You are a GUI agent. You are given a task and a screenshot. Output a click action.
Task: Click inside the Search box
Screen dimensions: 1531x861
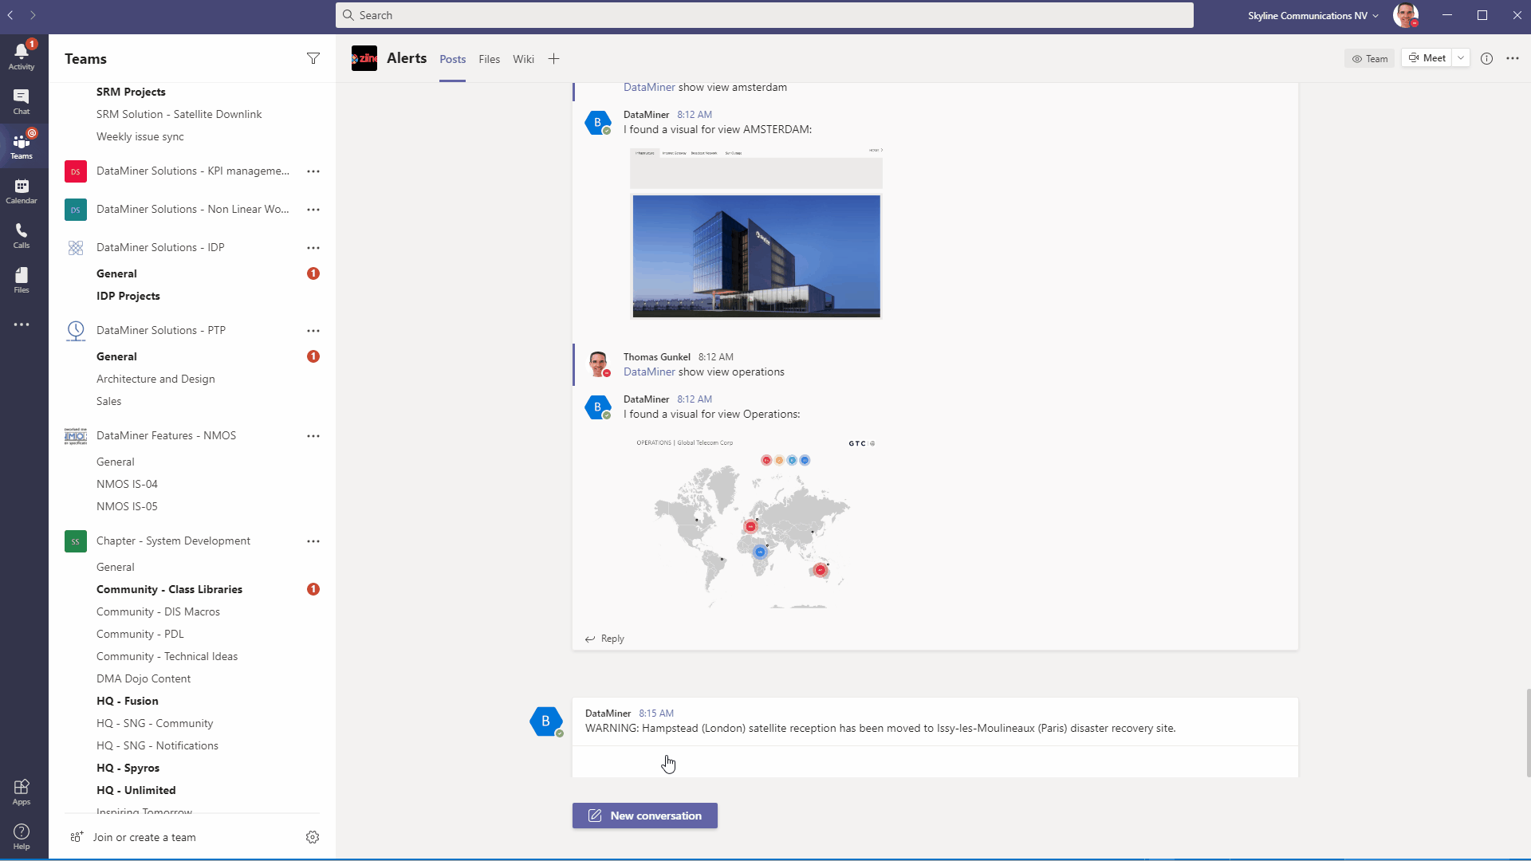(764, 15)
